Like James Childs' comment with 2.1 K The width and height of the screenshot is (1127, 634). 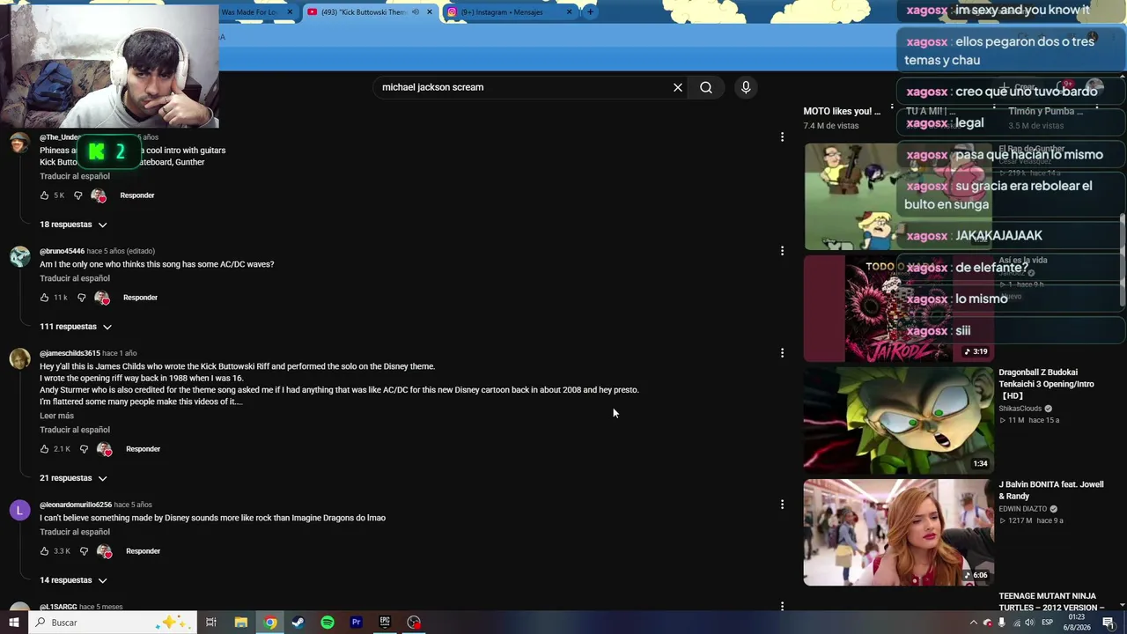(x=44, y=449)
